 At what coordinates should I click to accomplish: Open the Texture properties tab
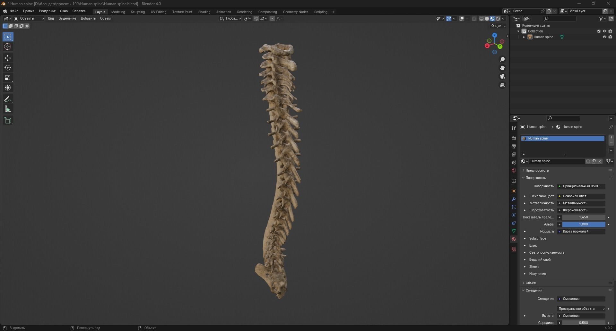514,249
